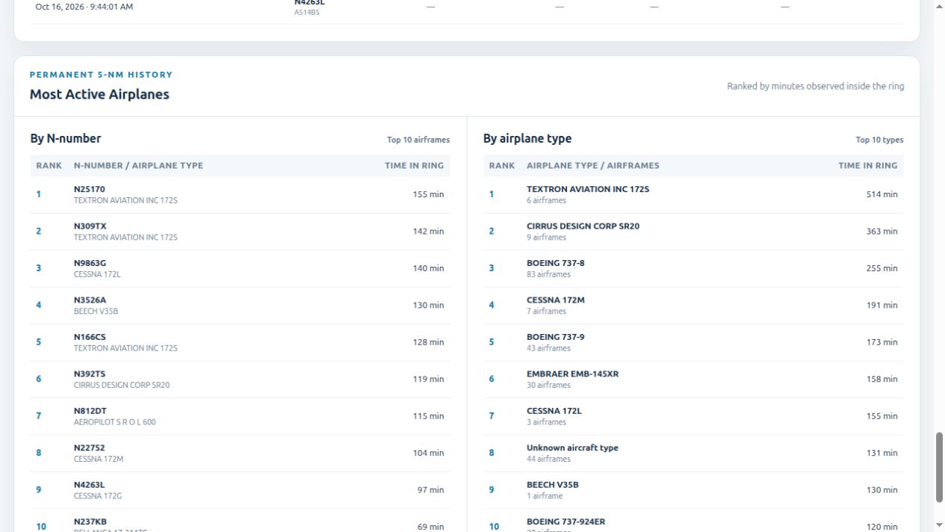The image size is (945, 532).
Task: Click AEROPILOT S R O L 600 type label
Action: [115, 422]
